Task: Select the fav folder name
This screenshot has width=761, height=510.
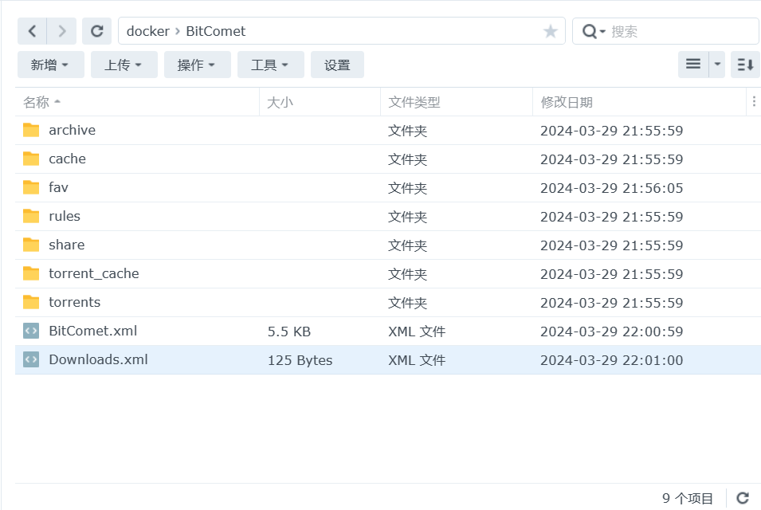Action: [58, 187]
